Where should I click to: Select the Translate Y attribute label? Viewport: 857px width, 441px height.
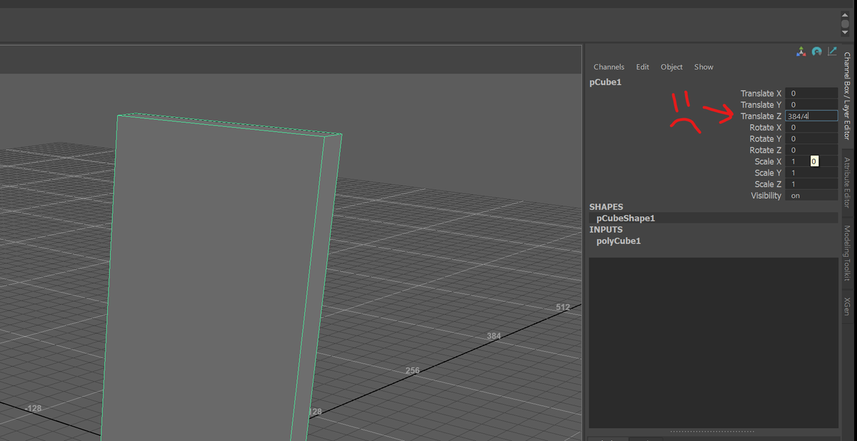(761, 105)
